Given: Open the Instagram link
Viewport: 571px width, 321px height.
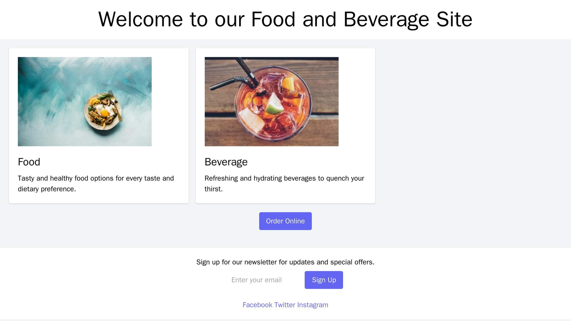Looking at the screenshot, I should point(312,304).
